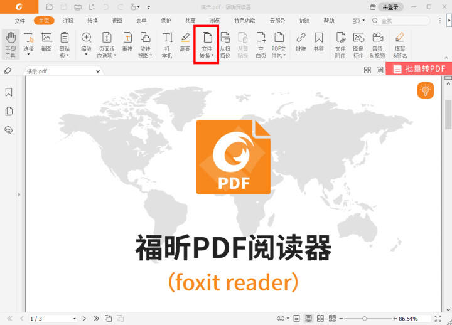Switch to the 注释 (Comment) tab

pyautogui.click(x=68, y=21)
